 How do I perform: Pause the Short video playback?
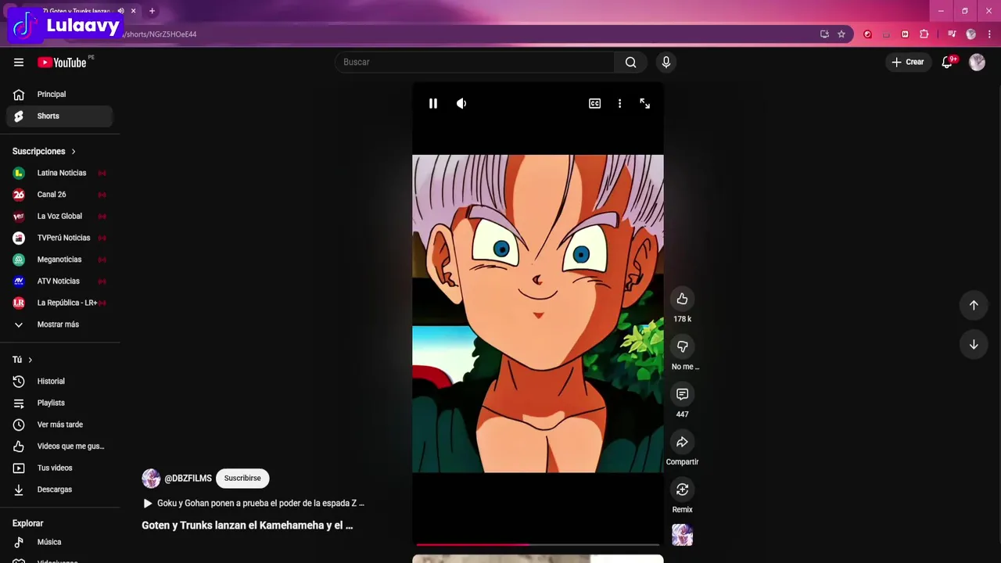click(432, 103)
